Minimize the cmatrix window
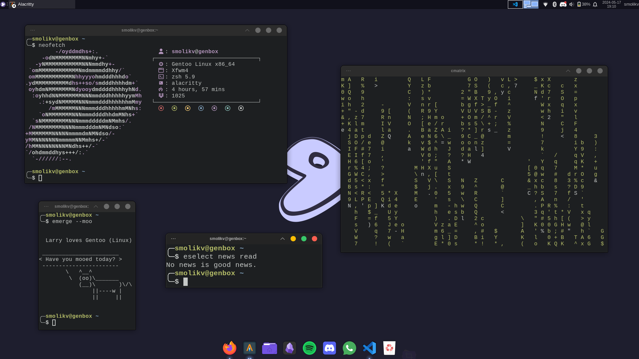The height and width of the screenshot is (359, 639). coord(579,71)
